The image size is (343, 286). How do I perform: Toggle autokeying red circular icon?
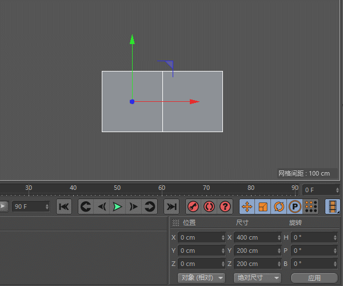209,206
